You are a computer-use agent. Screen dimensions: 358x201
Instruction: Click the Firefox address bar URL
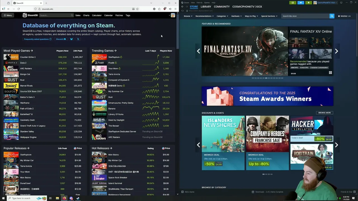tap(48, 9)
